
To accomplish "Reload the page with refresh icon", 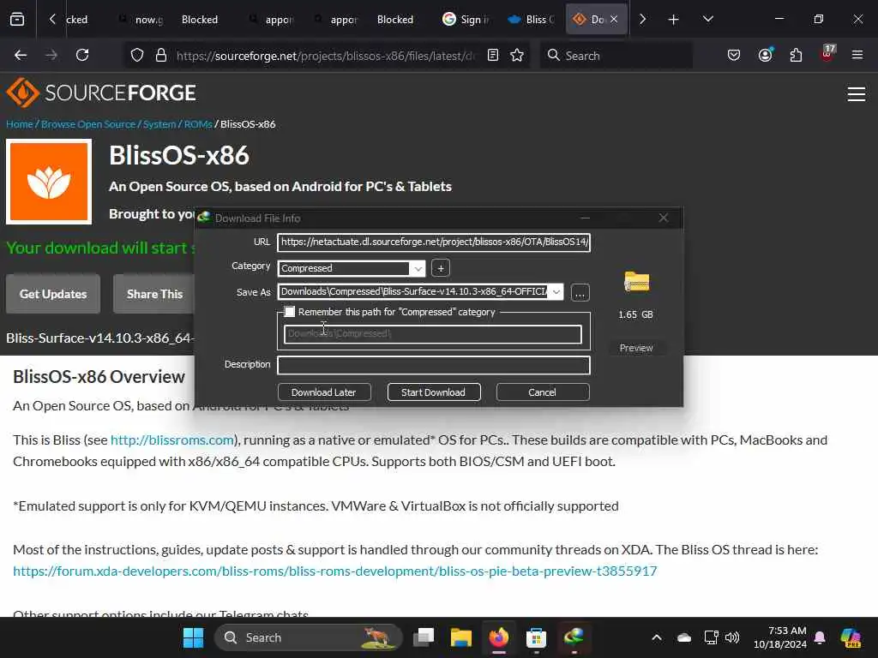I will [x=82, y=55].
